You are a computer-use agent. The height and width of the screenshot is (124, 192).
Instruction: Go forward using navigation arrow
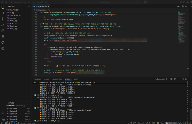(65, 2)
